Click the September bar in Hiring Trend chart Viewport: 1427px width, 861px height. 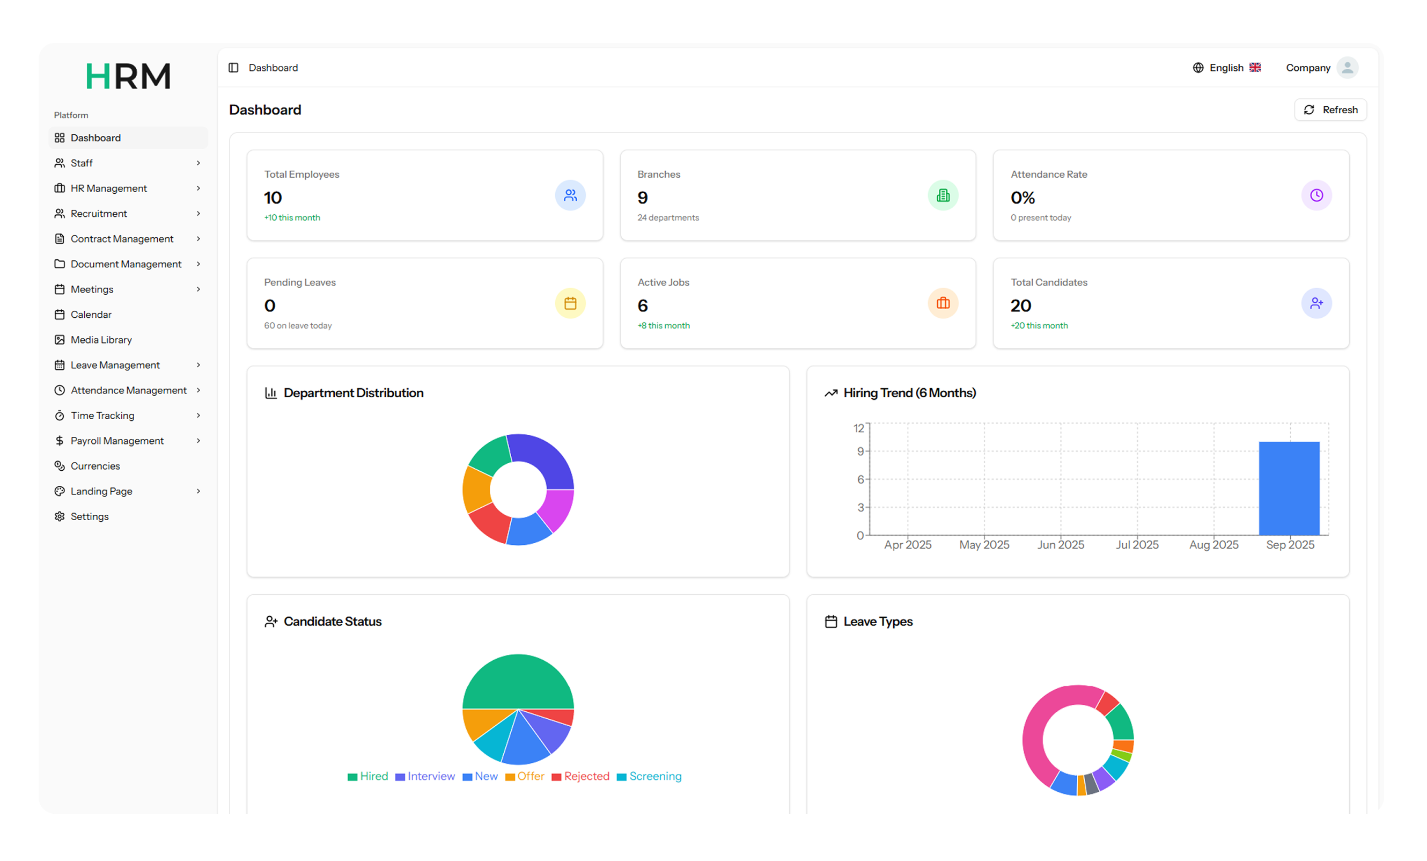point(1289,490)
